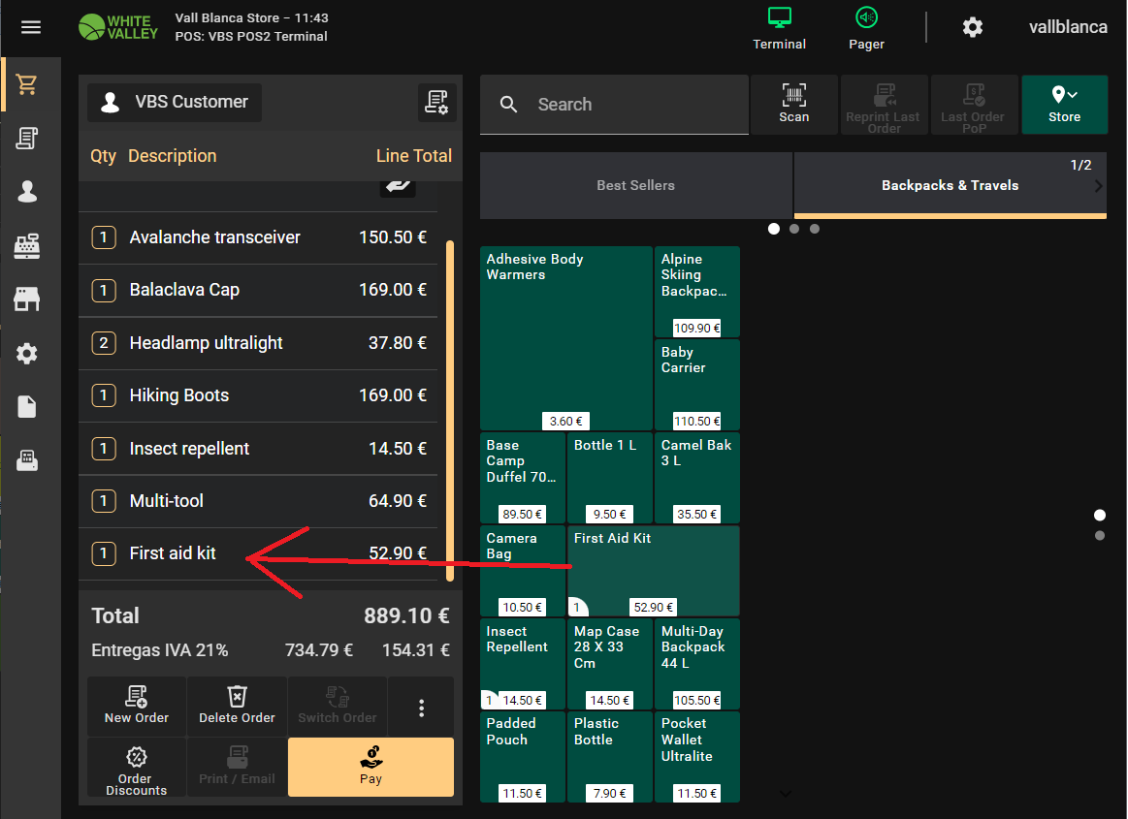Switch to Best Sellers tab
This screenshot has width=1128, height=819.
point(635,185)
